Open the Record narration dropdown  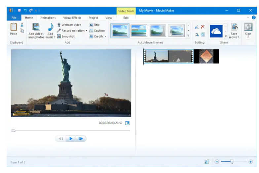click(x=87, y=31)
